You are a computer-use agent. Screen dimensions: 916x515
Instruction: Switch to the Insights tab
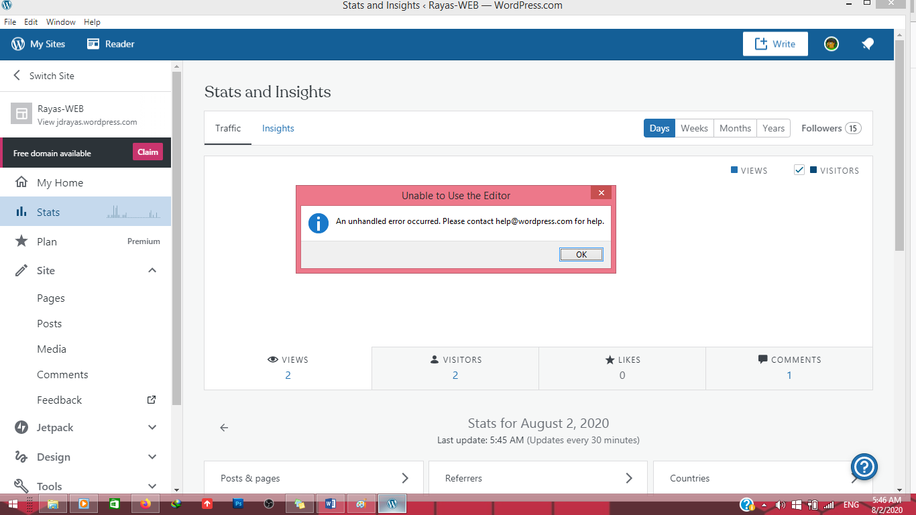click(x=278, y=128)
